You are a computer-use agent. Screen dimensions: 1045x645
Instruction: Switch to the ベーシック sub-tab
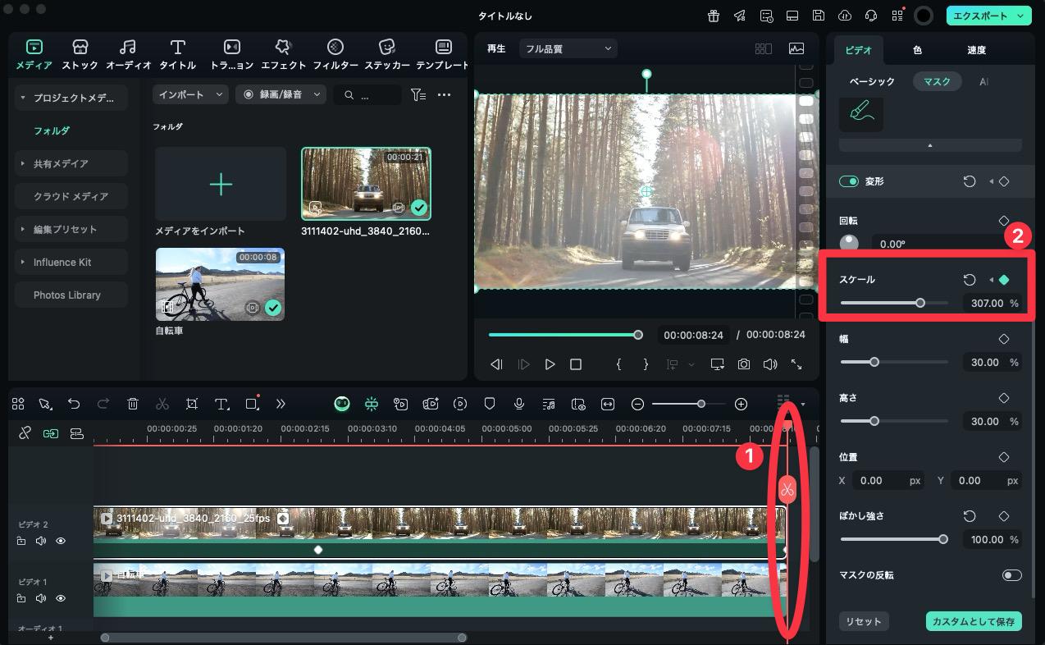[x=872, y=81]
